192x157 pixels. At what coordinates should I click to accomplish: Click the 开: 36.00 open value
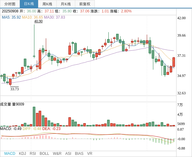(28, 11)
